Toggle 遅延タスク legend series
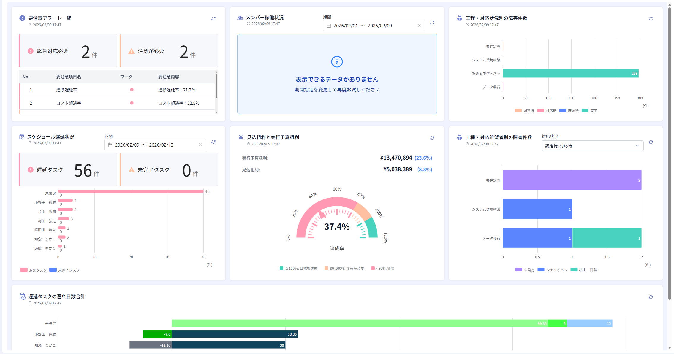674x354 pixels. click(x=34, y=270)
